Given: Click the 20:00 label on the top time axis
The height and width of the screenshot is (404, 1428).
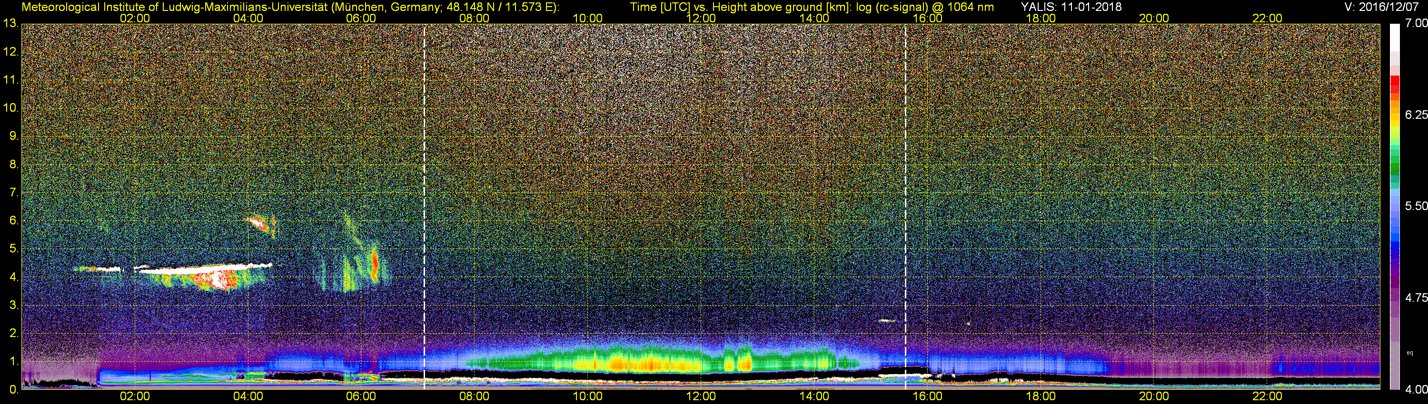Looking at the screenshot, I should pos(1154,18).
